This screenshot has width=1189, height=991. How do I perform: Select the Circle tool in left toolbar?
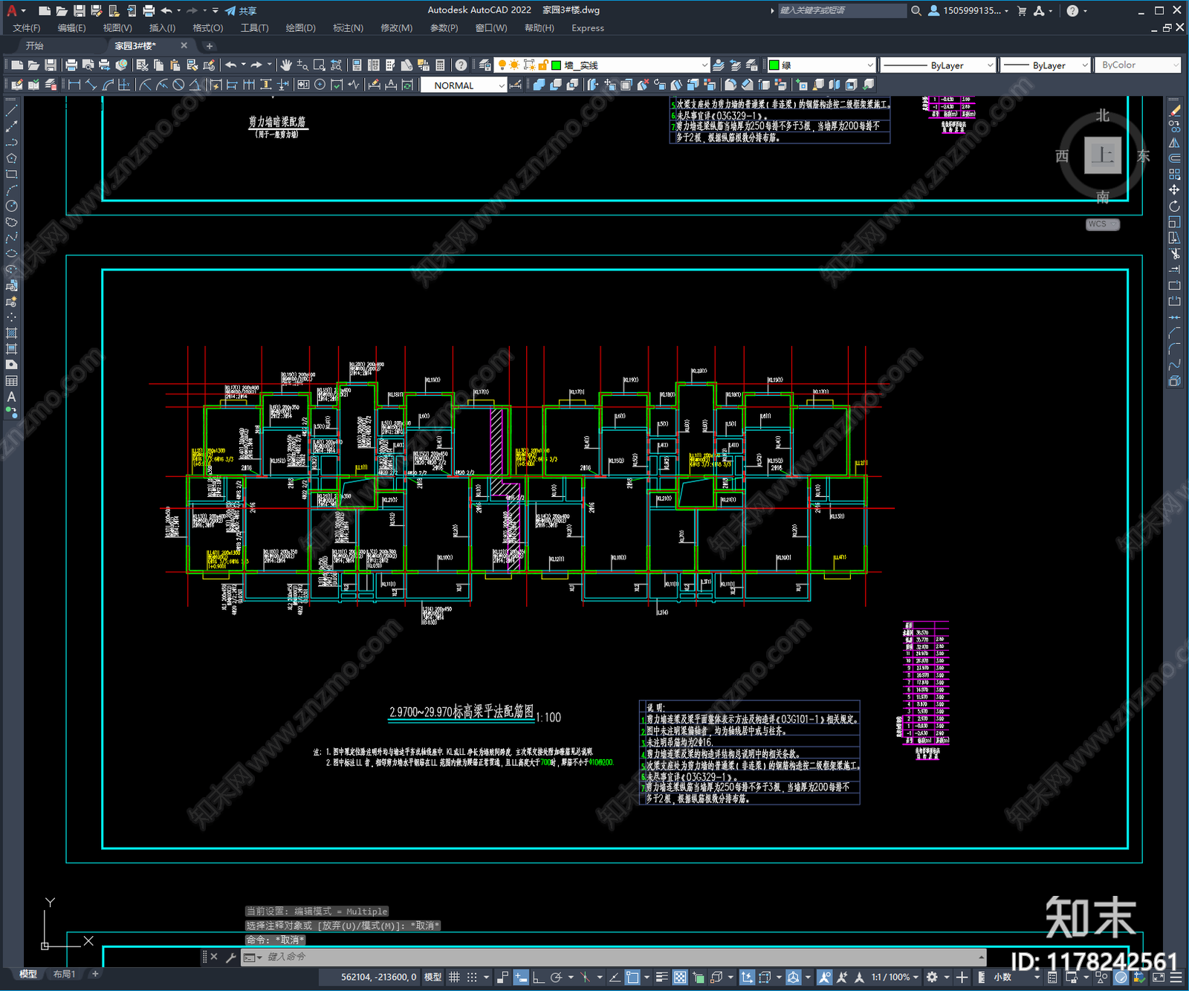tap(11, 206)
